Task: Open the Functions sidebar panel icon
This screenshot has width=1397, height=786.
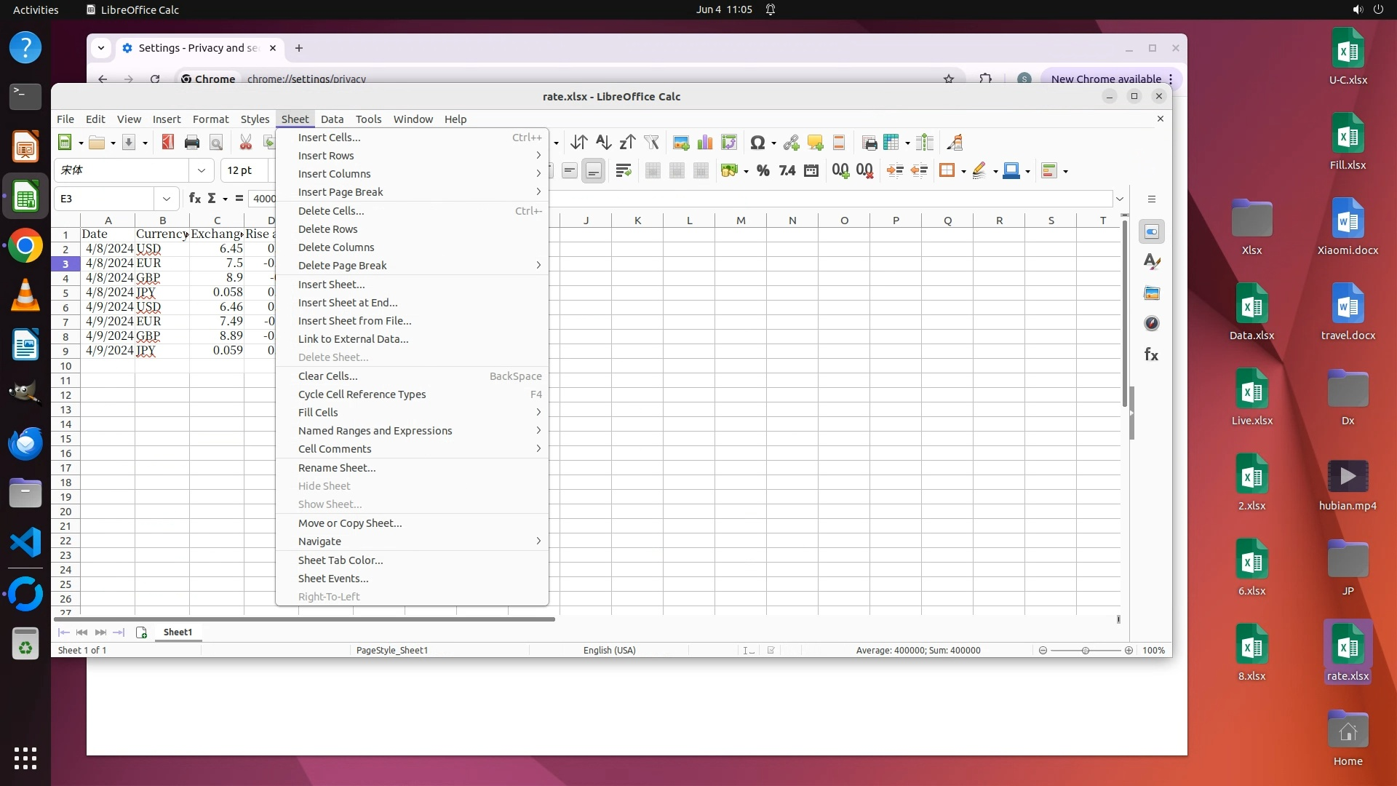Action: (1151, 355)
